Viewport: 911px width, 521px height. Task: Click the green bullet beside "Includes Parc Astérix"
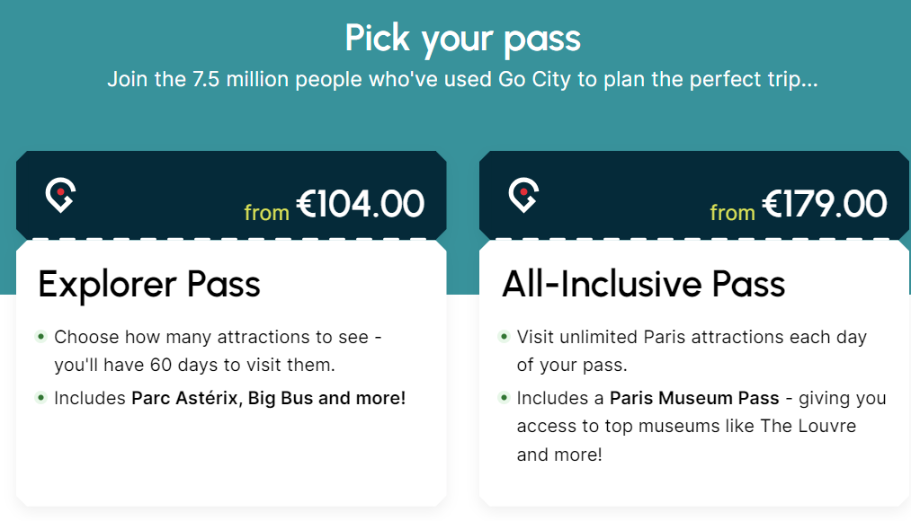40,397
